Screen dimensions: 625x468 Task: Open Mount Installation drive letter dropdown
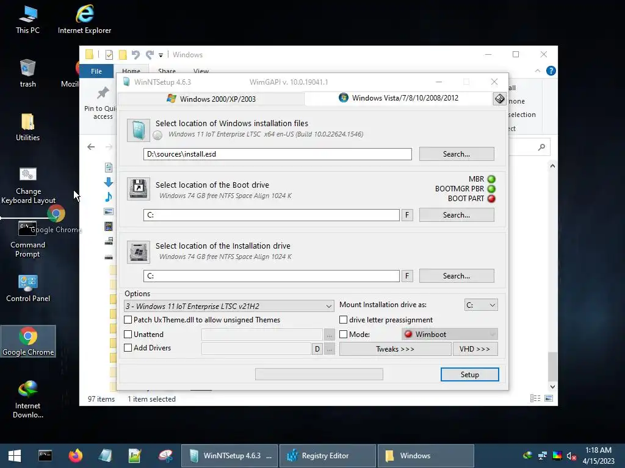click(x=481, y=305)
